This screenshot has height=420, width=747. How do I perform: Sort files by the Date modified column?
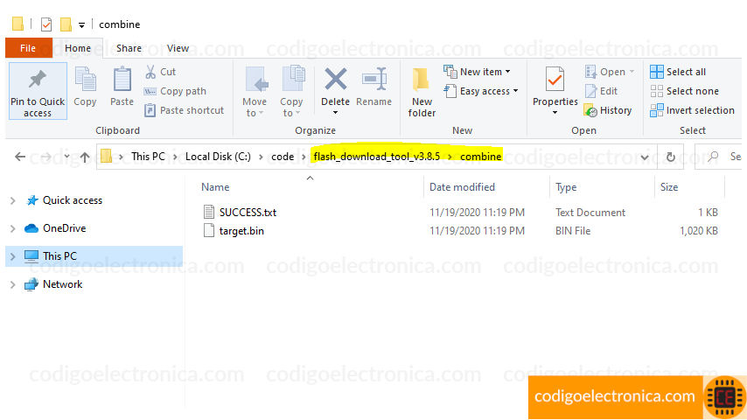(x=462, y=187)
